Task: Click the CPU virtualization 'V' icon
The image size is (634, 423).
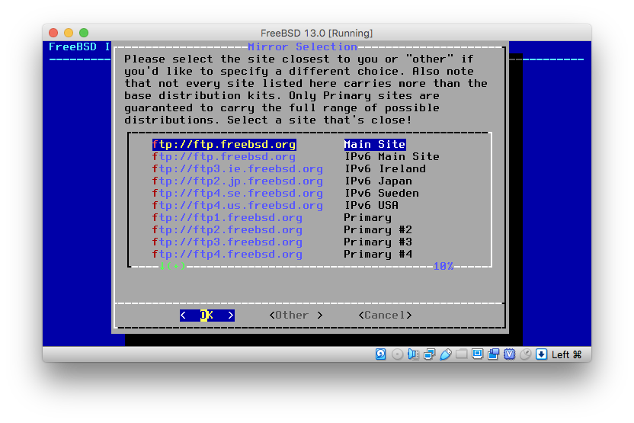Action: [509, 354]
